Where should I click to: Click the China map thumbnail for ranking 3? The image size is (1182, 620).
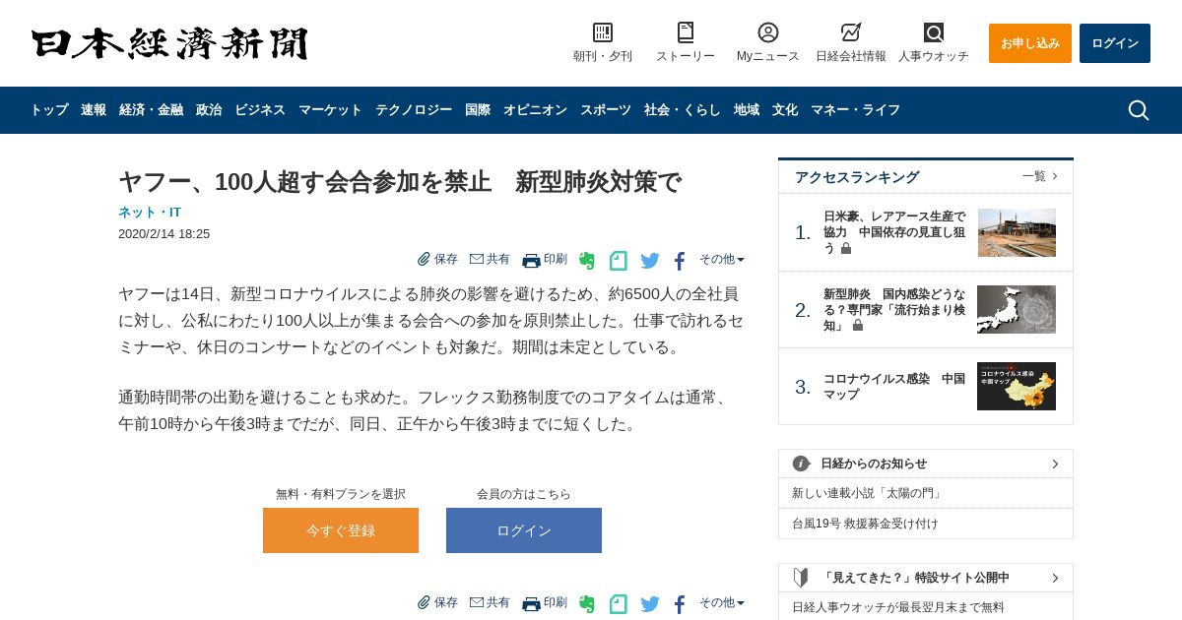pos(1017,387)
